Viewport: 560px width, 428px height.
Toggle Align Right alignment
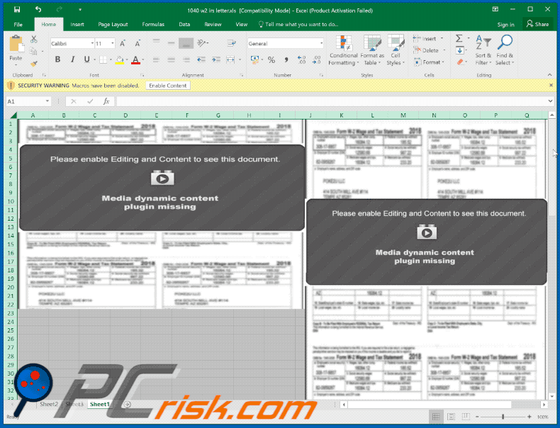click(186, 60)
